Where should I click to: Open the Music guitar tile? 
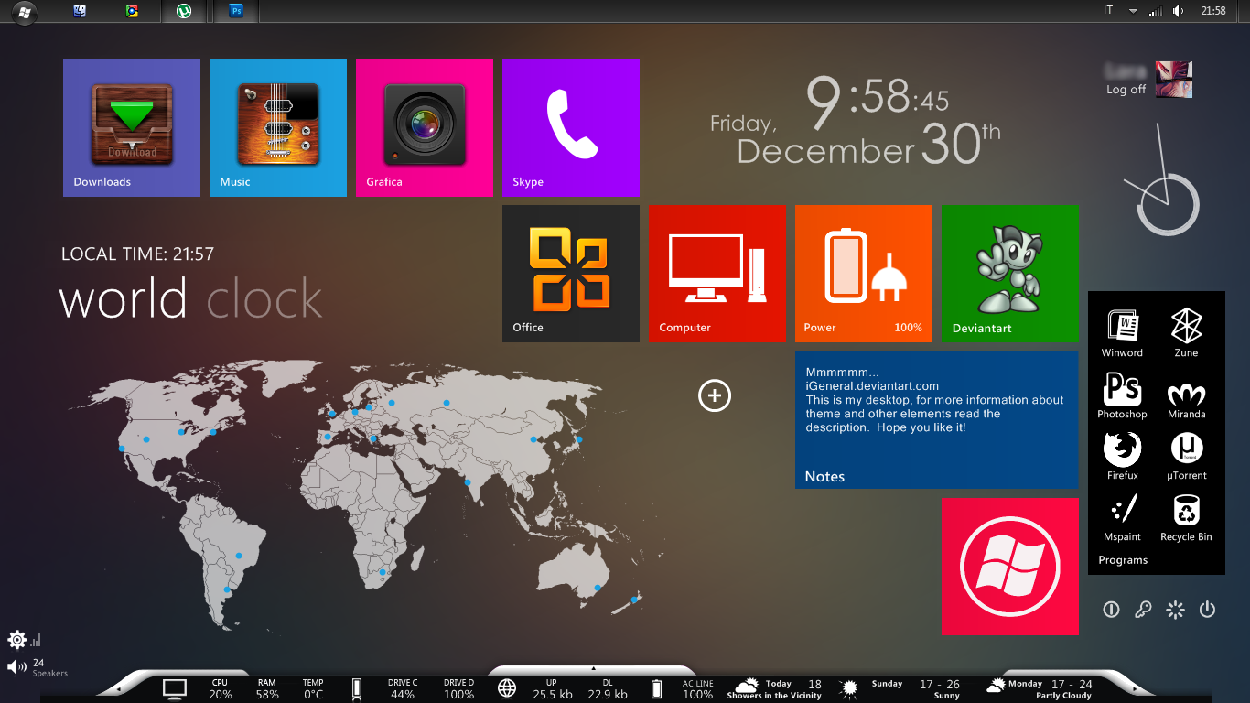pyautogui.click(x=278, y=128)
